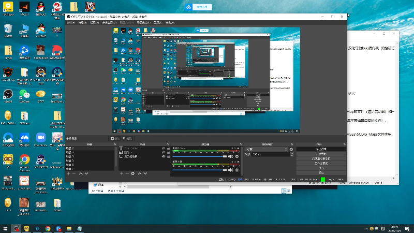The height and width of the screenshot is (233, 414).
Task: Pop out the Scene Transitions dock panel
Action: click(x=292, y=144)
